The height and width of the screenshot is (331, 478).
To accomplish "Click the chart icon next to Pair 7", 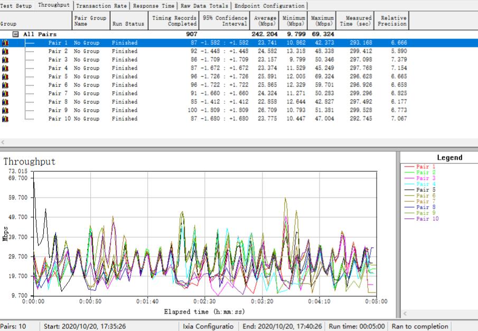I will coord(5,93).
